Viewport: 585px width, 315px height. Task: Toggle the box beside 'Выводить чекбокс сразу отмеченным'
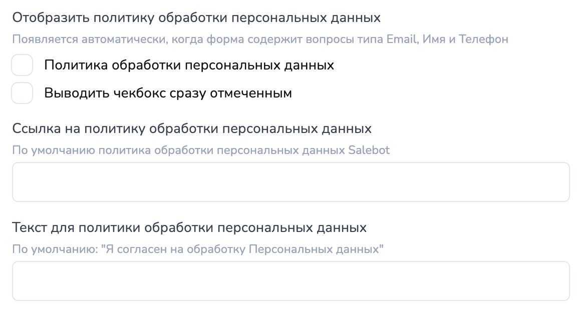coord(22,93)
